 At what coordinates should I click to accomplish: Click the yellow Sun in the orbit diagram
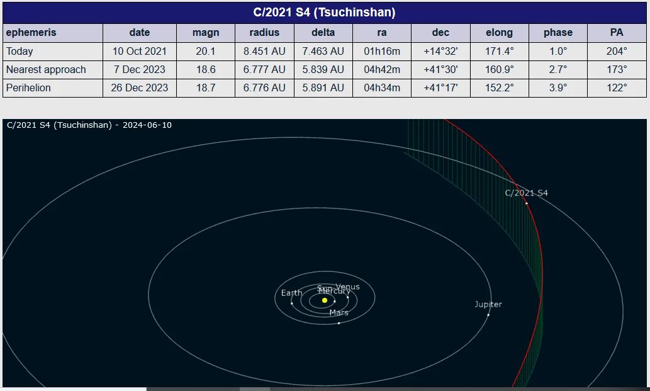(x=325, y=300)
